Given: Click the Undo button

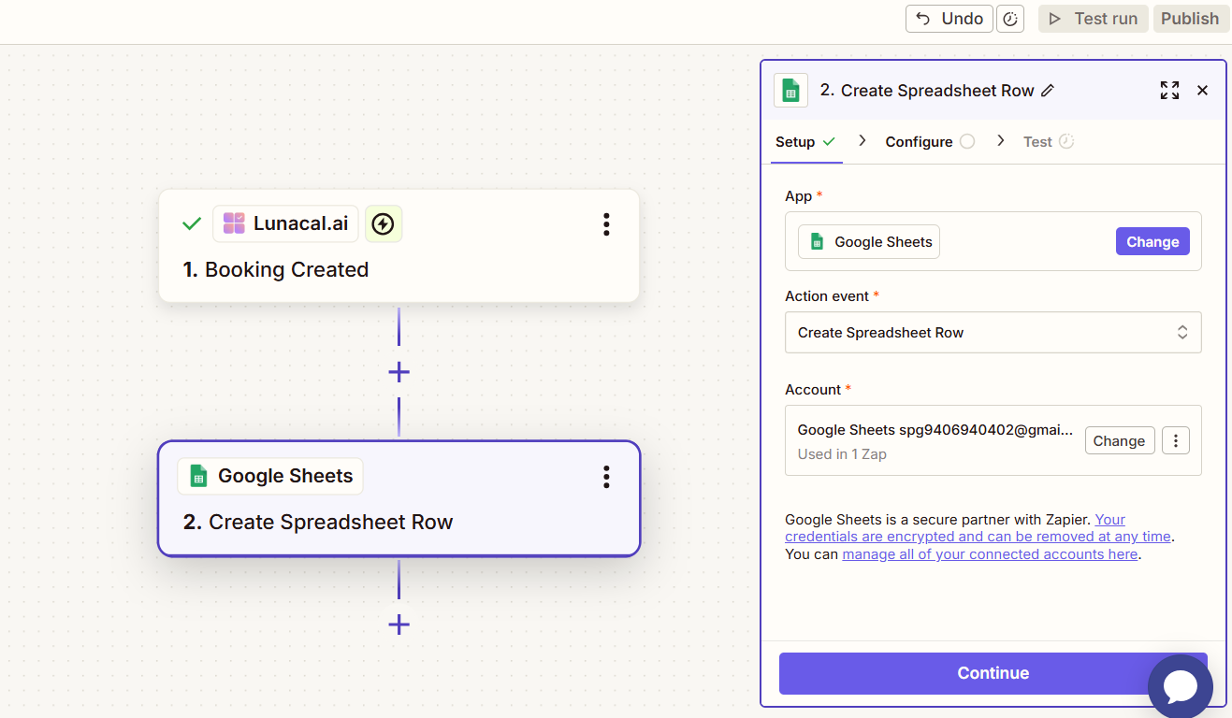Looking at the screenshot, I should pyautogui.click(x=949, y=19).
